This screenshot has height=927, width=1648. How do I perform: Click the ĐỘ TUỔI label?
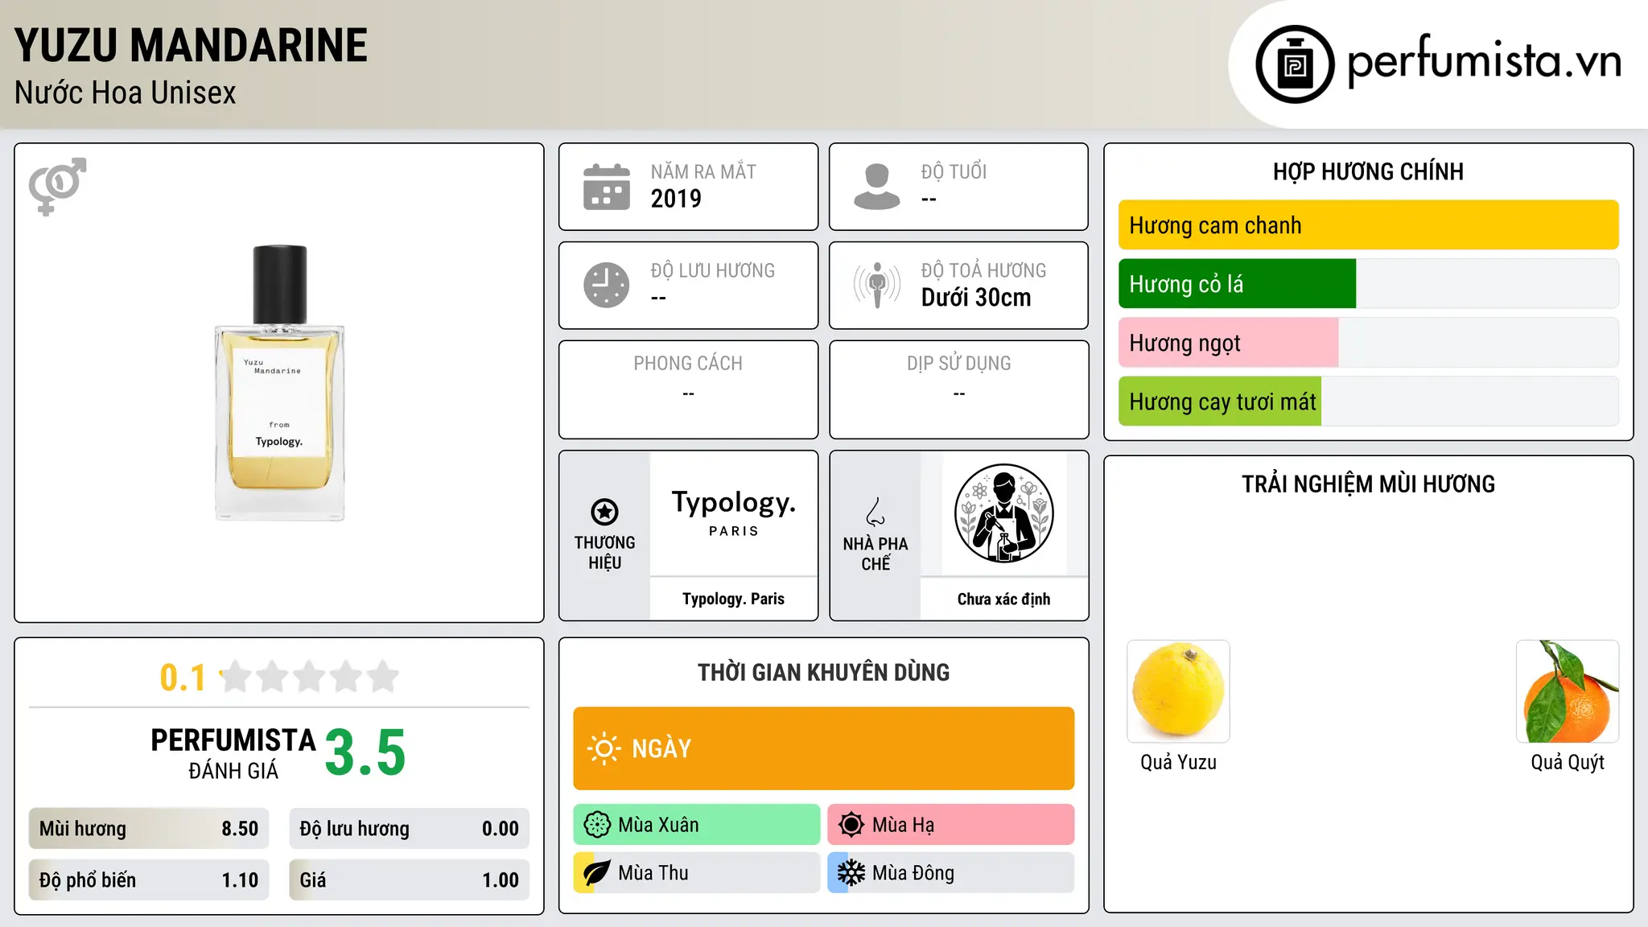click(954, 171)
